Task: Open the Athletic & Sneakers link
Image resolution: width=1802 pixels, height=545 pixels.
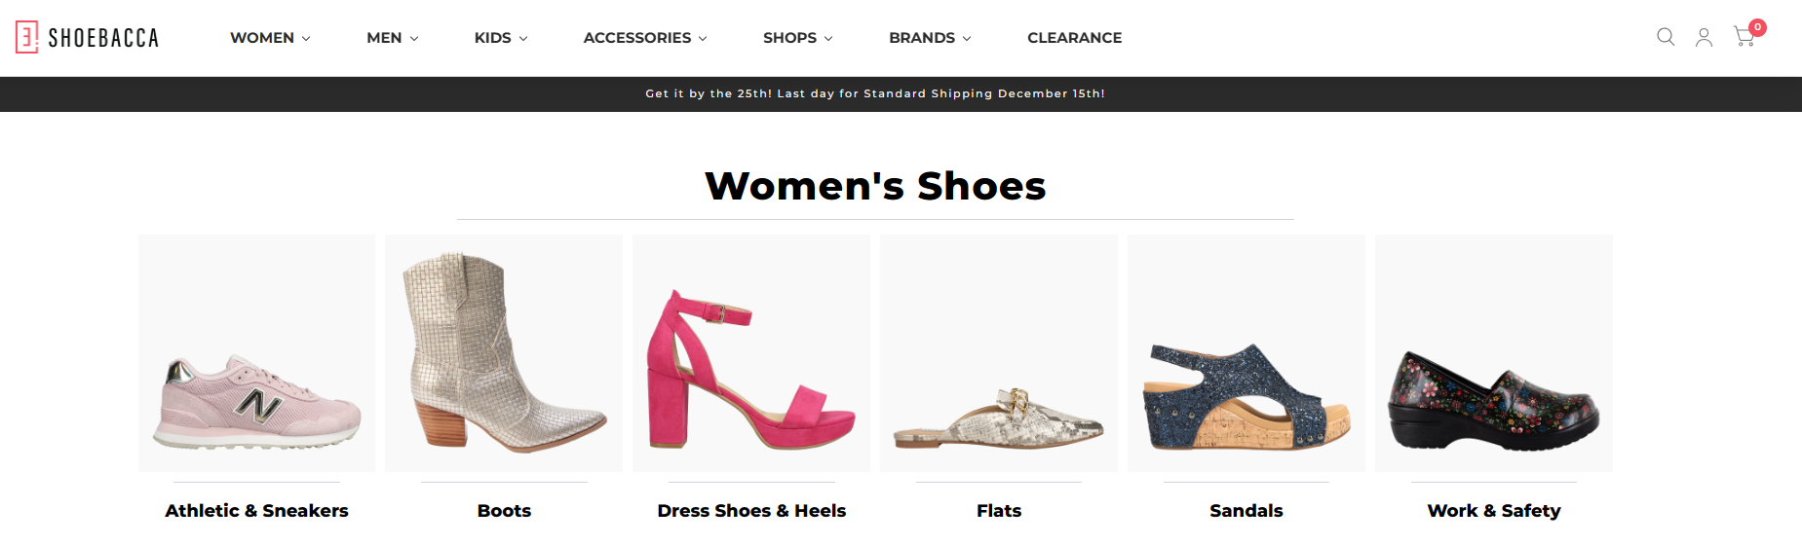Action: point(257,511)
